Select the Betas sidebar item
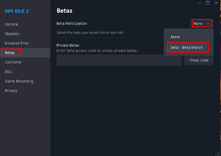Screen dimensions: 221x156 pyautogui.click(x=10, y=53)
